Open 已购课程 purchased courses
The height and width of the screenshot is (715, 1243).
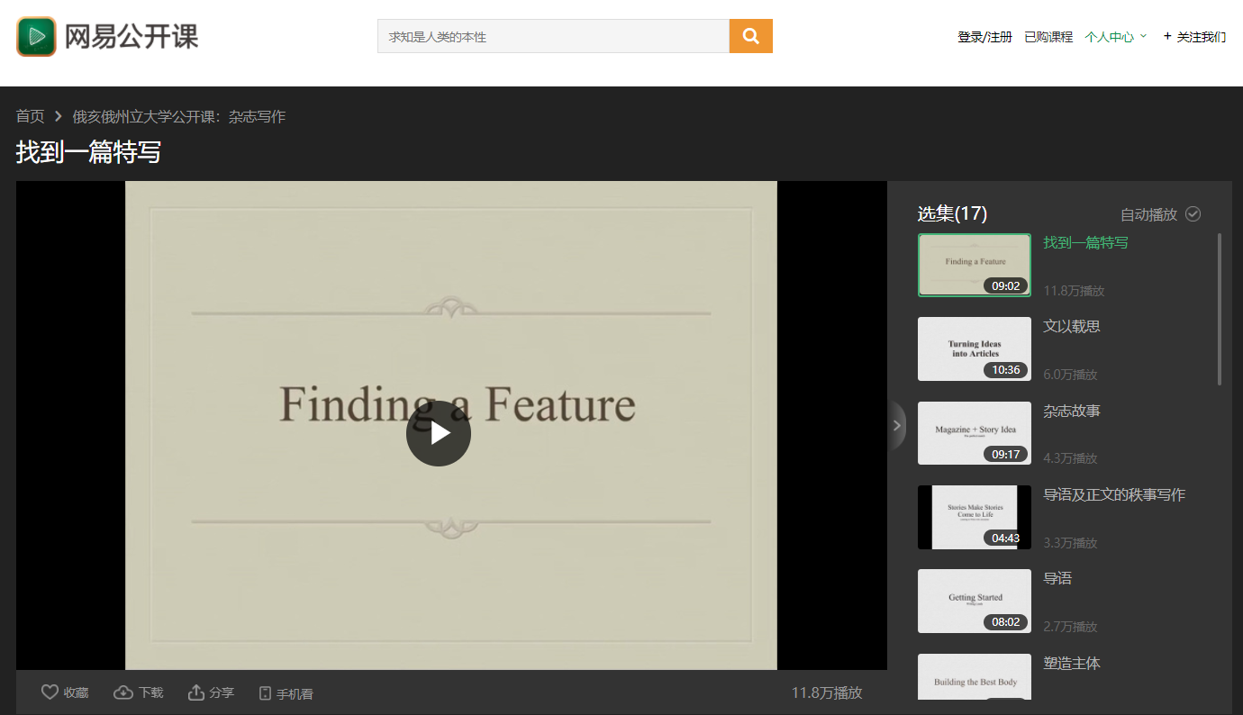click(x=1048, y=37)
